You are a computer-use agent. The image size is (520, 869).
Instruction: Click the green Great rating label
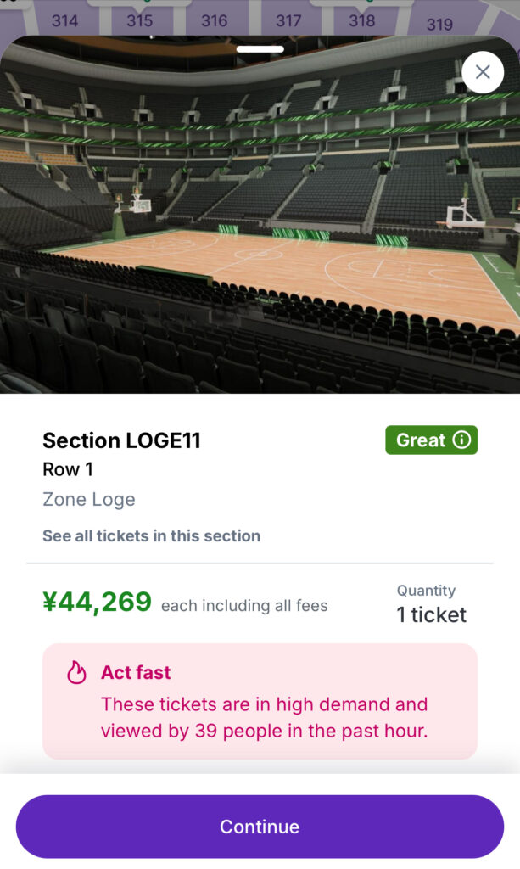pos(421,440)
